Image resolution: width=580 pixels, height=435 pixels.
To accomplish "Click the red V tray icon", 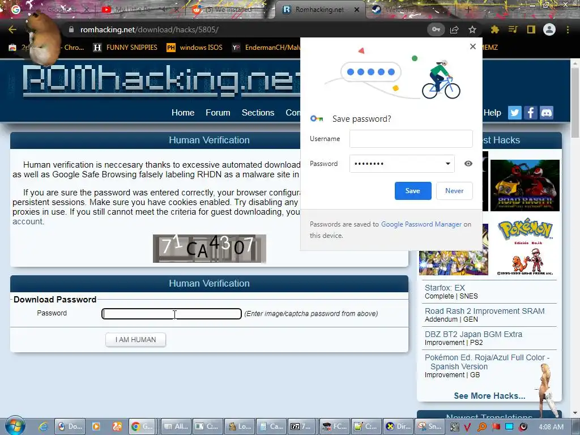I will point(467,427).
